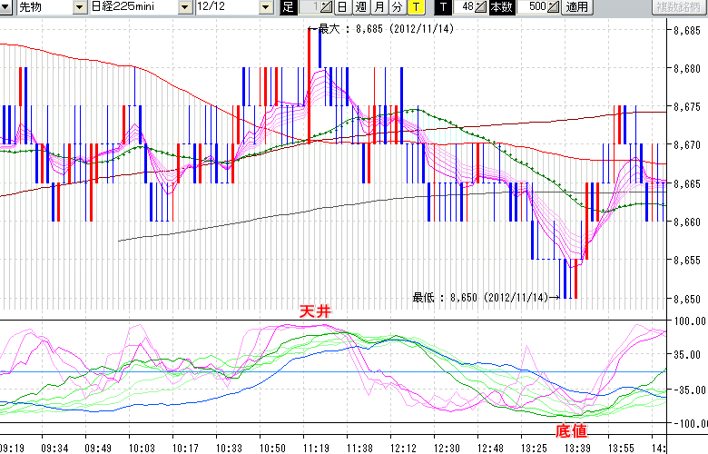
Task: Click the T value field showing 48
Action: [464, 7]
